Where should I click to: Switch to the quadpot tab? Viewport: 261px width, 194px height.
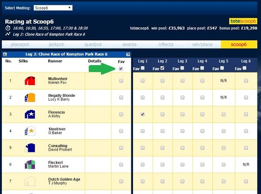[x=93, y=45]
